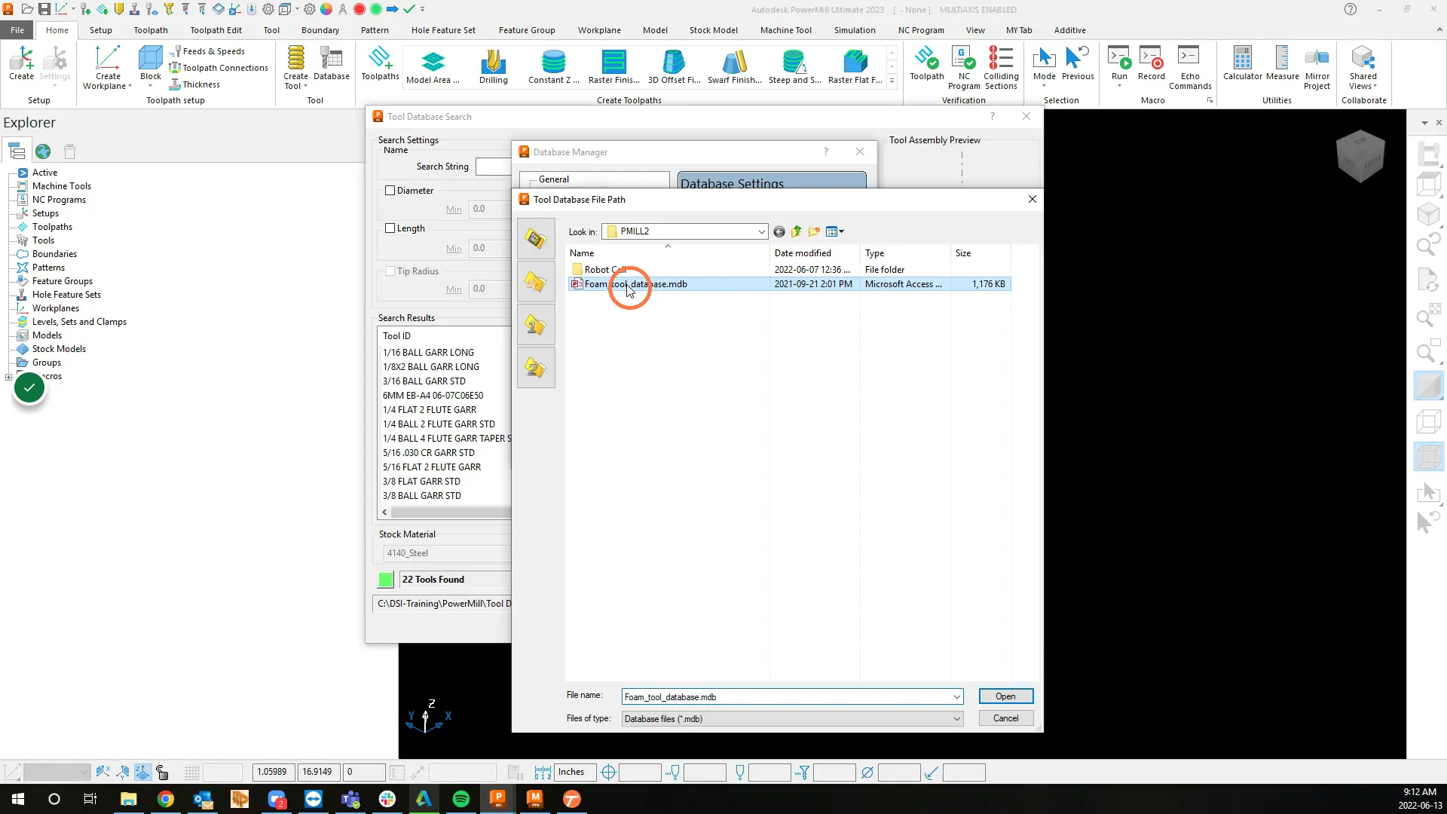
Task: Click Cancel in file path dialog
Action: (x=1005, y=718)
